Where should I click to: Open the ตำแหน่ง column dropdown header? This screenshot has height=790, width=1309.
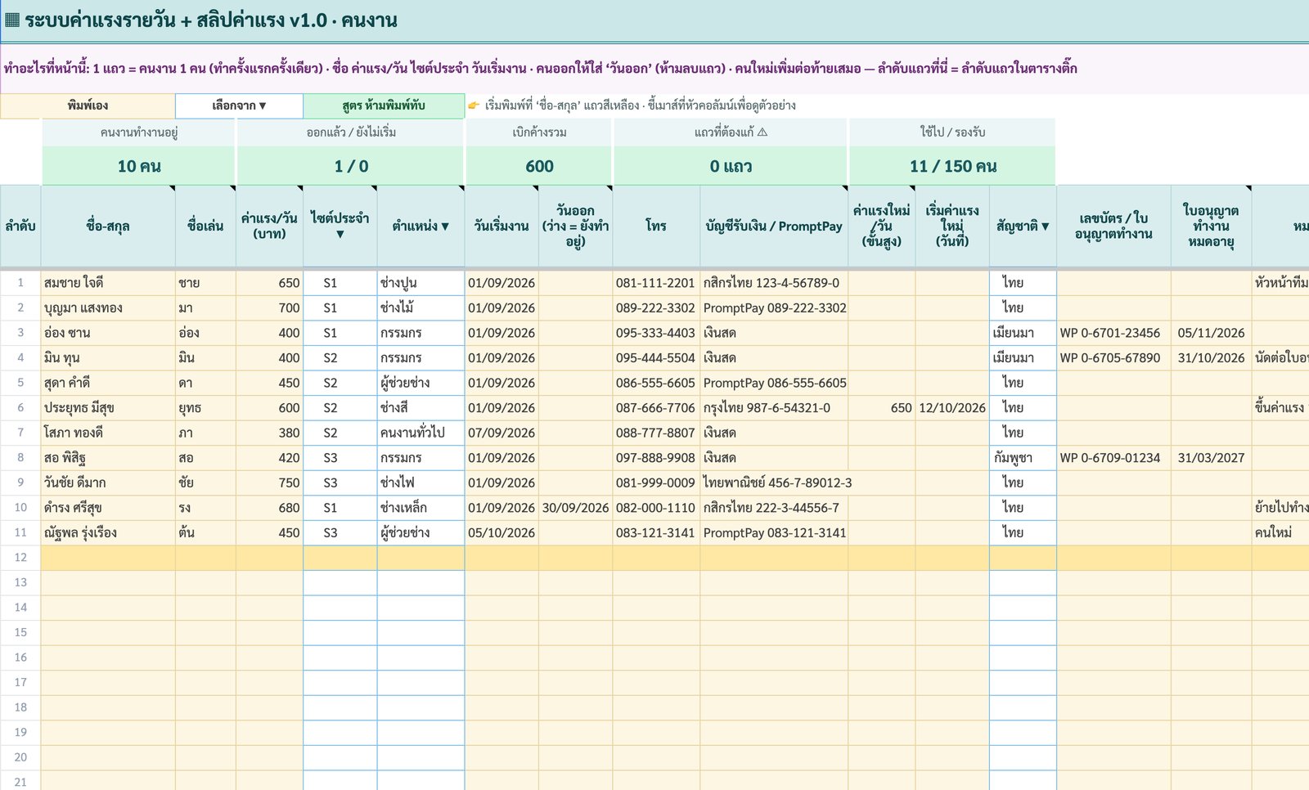click(421, 226)
